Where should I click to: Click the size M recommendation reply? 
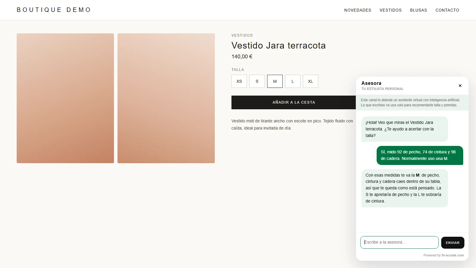click(405, 188)
